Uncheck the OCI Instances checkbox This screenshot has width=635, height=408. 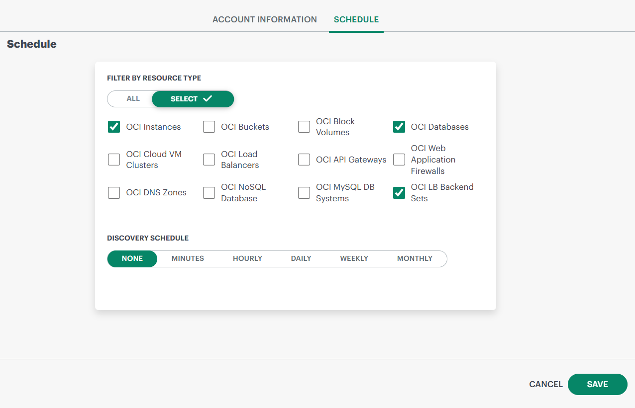[x=114, y=127]
